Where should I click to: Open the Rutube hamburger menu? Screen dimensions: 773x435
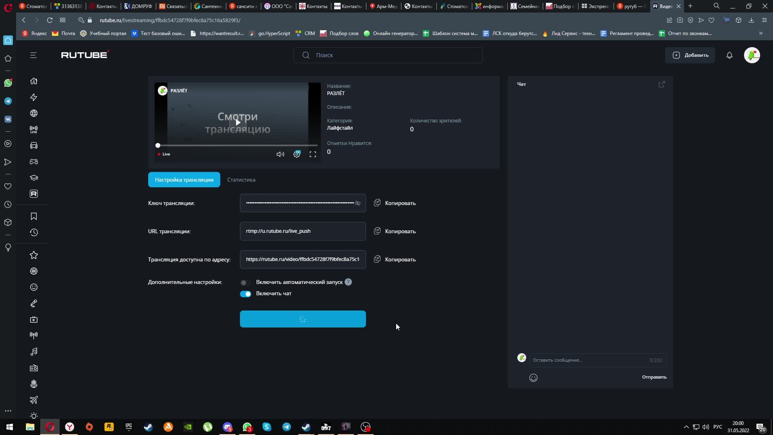[x=33, y=55]
